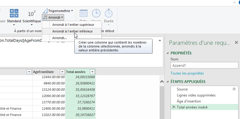Click cell 12090.00:00:00

[x=49, y=96]
